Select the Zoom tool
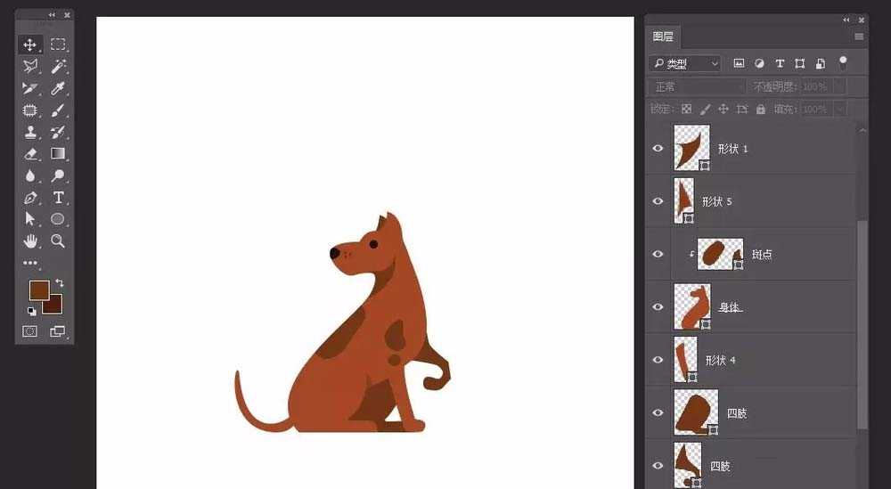The width and height of the screenshot is (891, 489). (58, 240)
